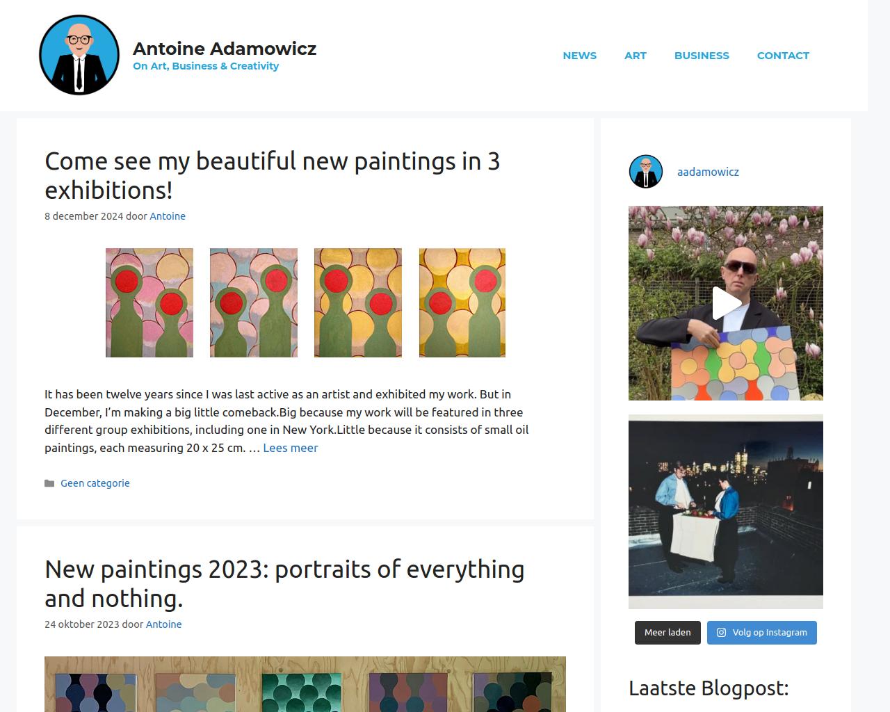Click the aadamowicz Instagram profile avatar
Image resolution: width=890 pixels, height=712 pixels.
646,172
